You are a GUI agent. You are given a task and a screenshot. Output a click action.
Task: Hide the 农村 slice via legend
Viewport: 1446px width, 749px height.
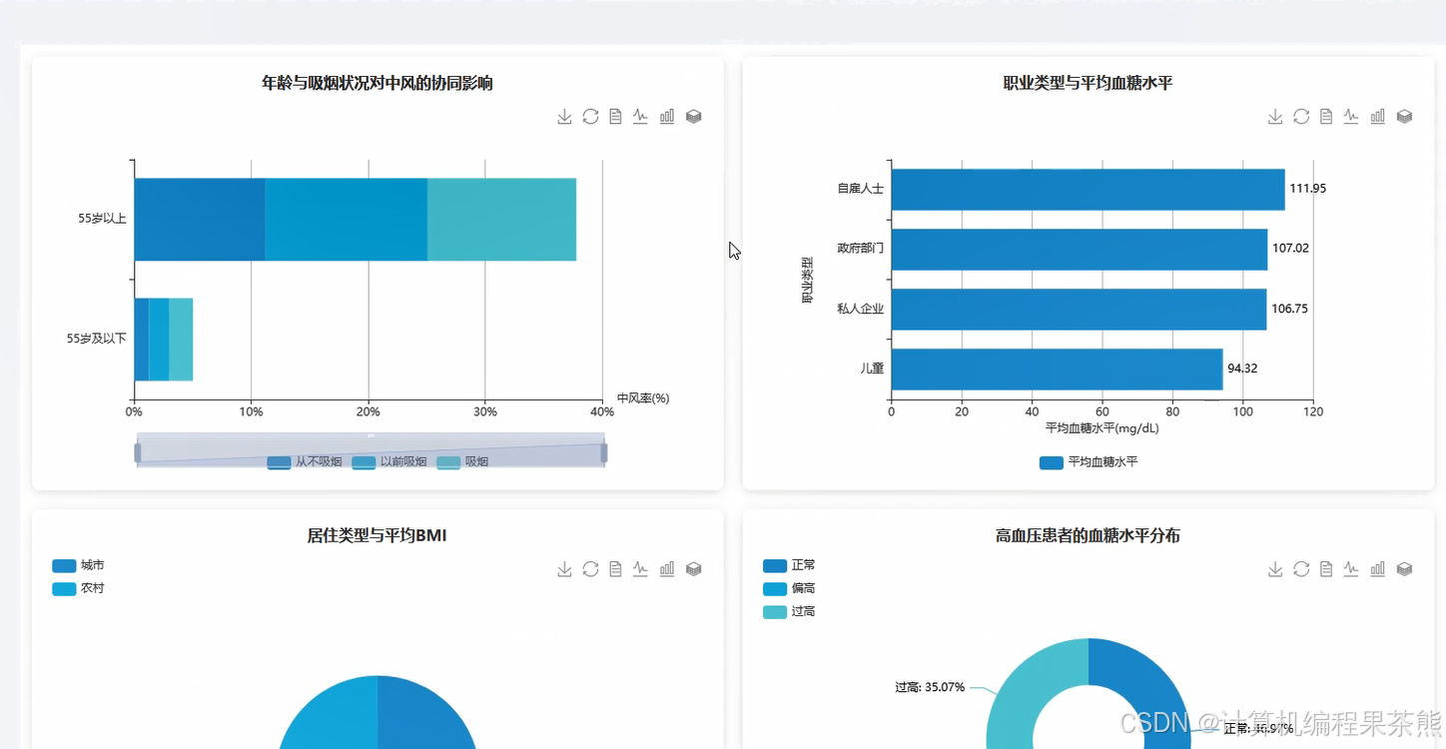[x=78, y=588]
